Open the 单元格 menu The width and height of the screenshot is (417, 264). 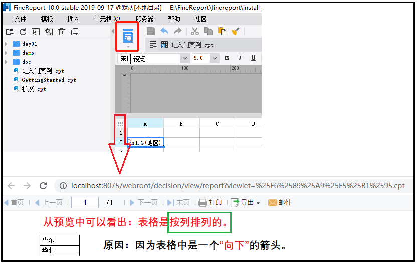click(107, 19)
